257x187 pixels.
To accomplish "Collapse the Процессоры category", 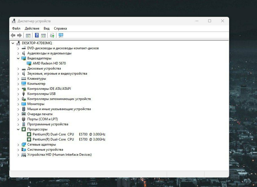I will click(x=18, y=130).
